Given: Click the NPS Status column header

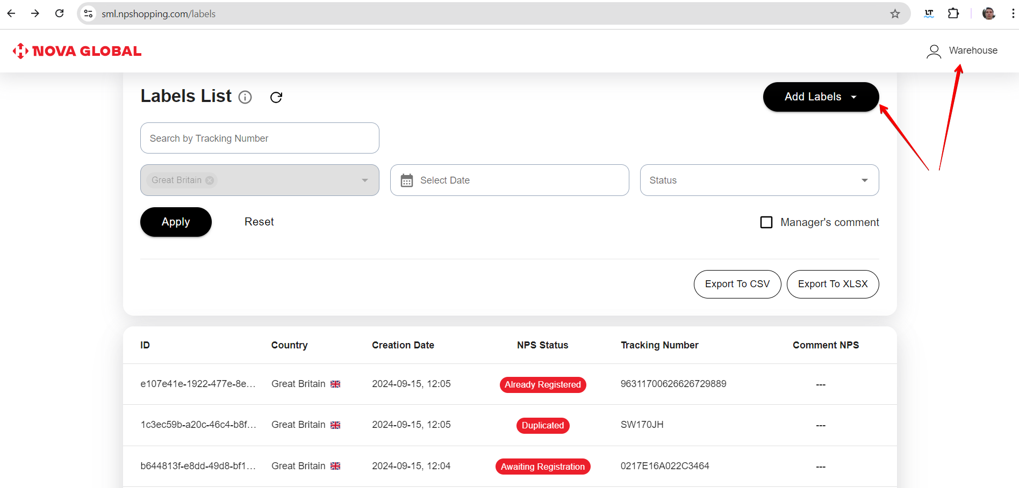Looking at the screenshot, I should 543,345.
